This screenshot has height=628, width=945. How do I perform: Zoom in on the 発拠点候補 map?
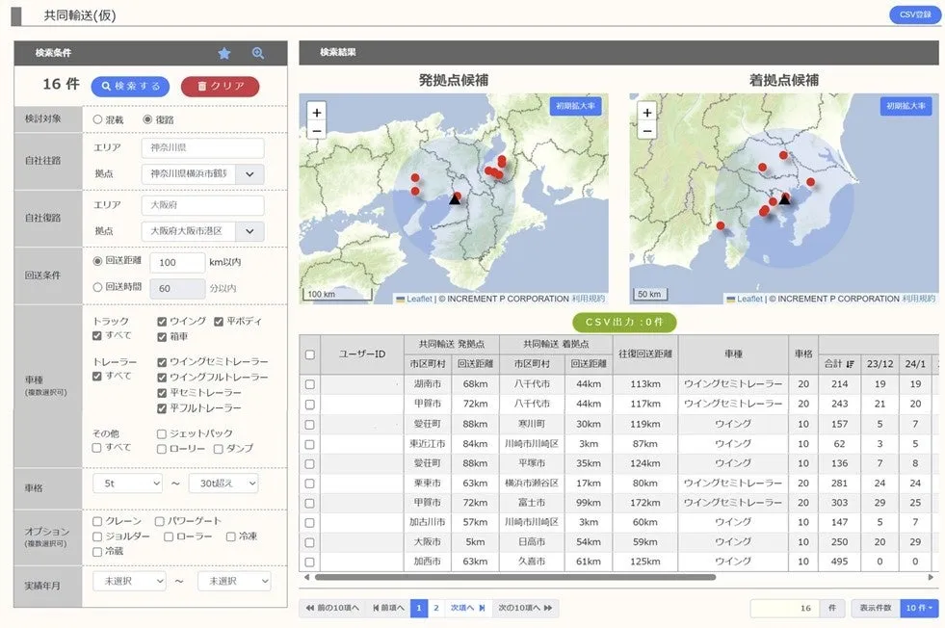(317, 113)
